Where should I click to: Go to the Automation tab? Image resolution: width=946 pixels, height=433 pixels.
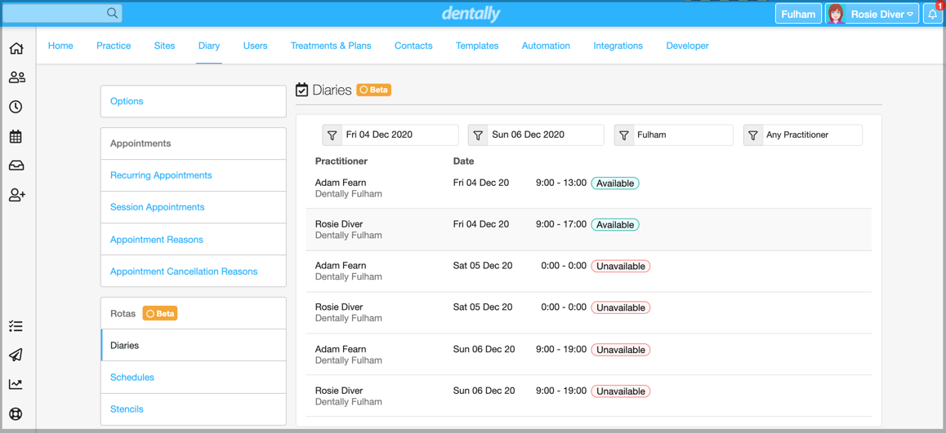[546, 46]
